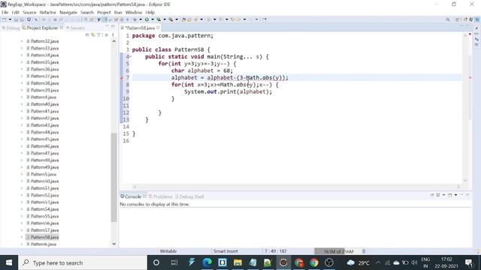The image size is (481, 270).
Task: Minimize the Project Explorer panel
Action: pyautogui.click(x=107, y=27)
